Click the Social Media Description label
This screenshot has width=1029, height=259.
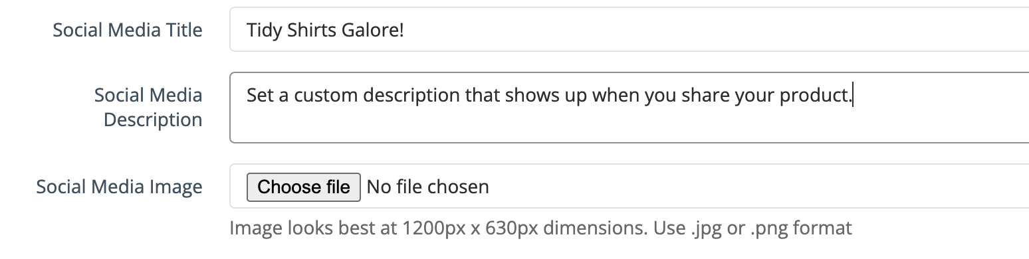click(148, 108)
